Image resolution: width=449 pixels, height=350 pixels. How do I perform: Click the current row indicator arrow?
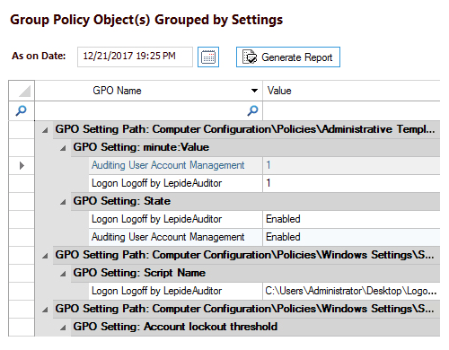click(x=22, y=165)
